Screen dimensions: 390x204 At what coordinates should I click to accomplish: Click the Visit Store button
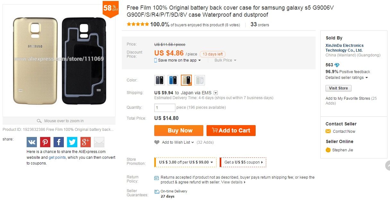338,88
